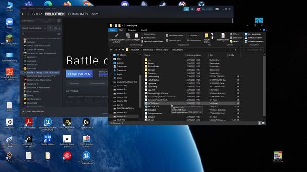
Task: Open the Ansicht ribbon tab in Explorer
Action: [144, 30]
